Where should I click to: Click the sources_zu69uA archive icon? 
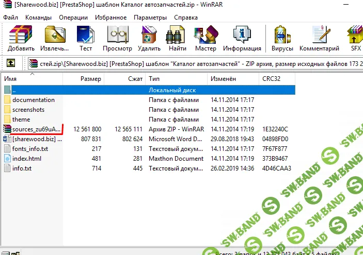(7, 129)
